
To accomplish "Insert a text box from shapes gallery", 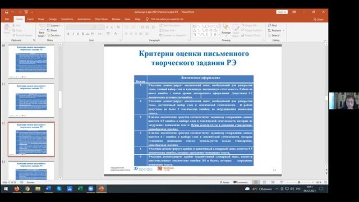I will (x=195, y=26).
